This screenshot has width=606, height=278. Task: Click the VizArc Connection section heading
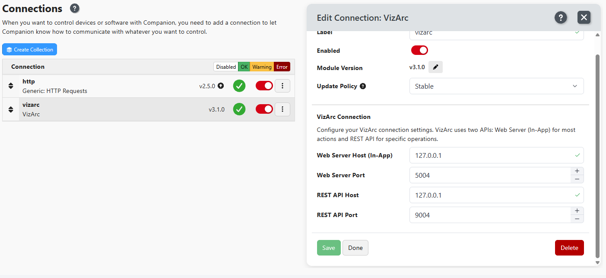tap(344, 117)
